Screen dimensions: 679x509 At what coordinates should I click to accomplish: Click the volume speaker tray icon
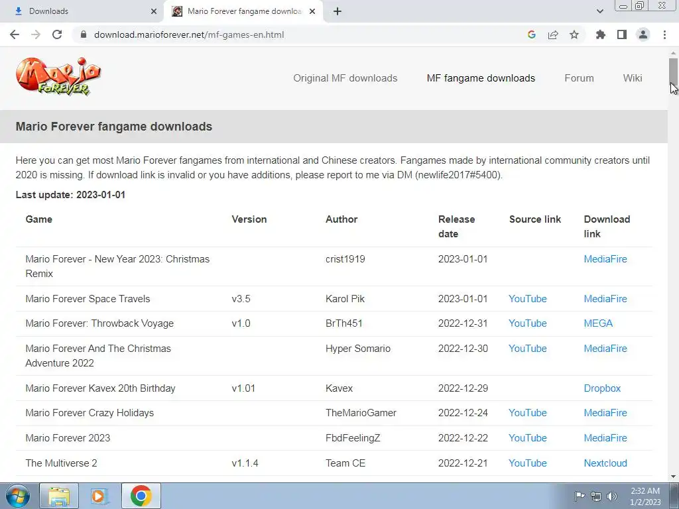coord(612,496)
